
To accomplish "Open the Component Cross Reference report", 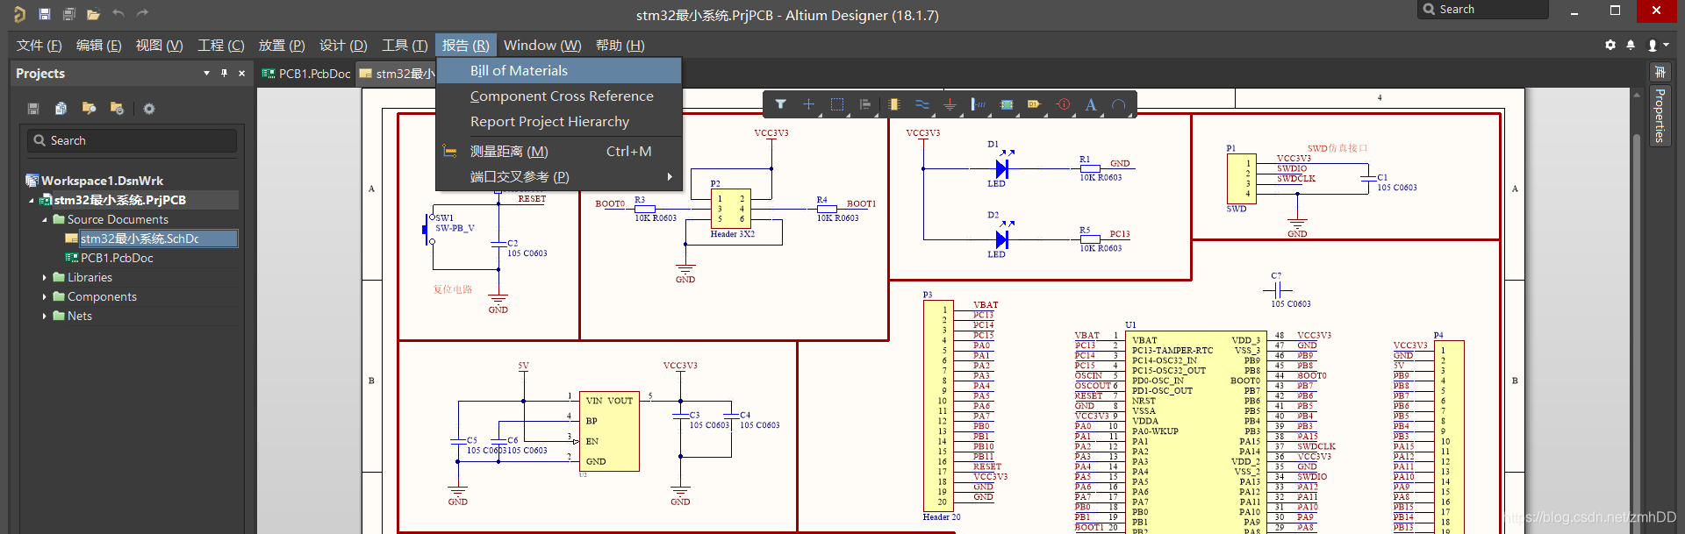I will click(562, 96).
